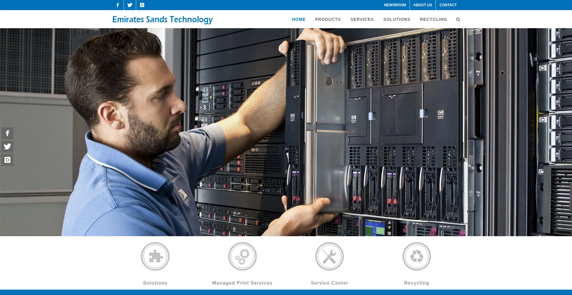Select the Managed Print Services gears icon
This screenshot has height=295, width=572.
[x=242, y=256]
